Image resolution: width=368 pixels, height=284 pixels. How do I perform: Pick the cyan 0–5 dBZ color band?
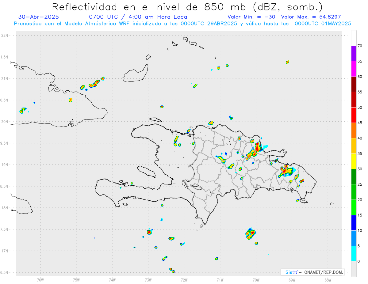click(354, 254)
